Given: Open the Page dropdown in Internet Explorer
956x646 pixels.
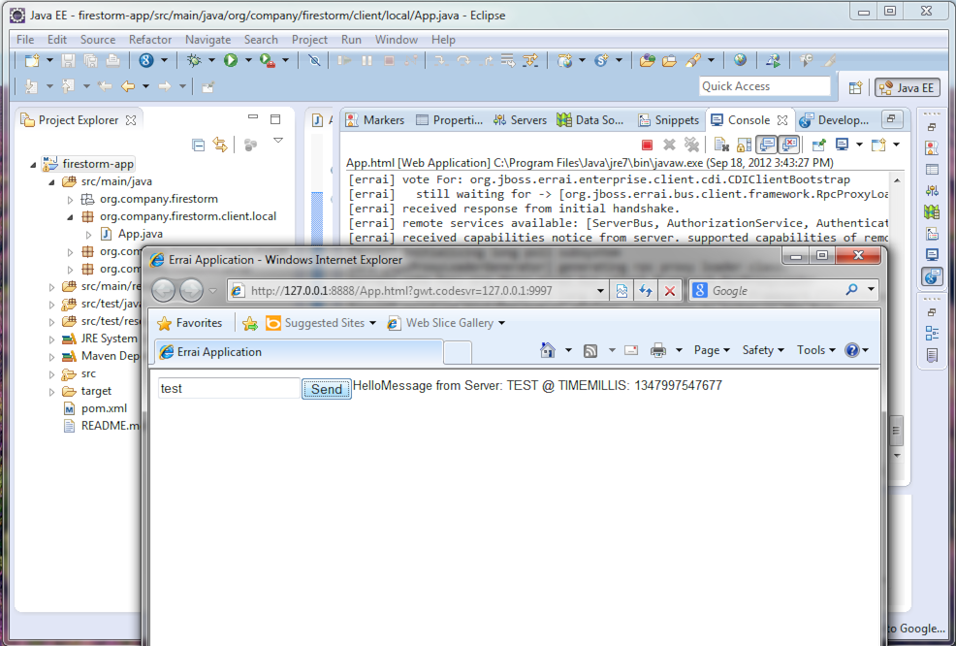Looking at the screenshot, I should [712, 350].
